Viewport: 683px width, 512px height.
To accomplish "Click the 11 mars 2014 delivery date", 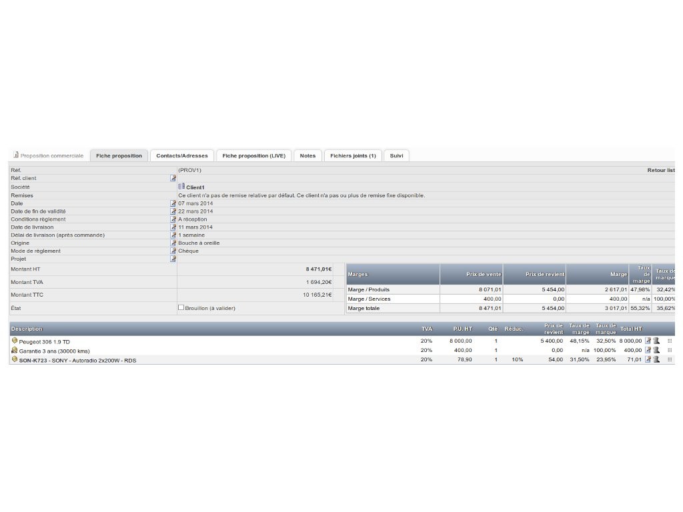I will tap(195, 227).
